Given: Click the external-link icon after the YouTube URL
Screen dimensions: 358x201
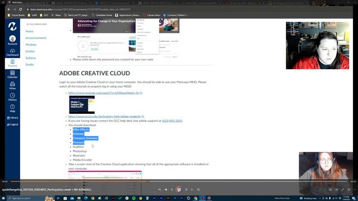Looking at the screenshot, I should [x=141, y=93].
